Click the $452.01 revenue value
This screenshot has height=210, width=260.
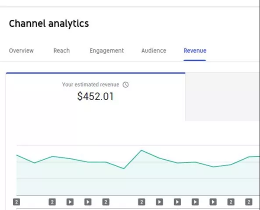95,96
